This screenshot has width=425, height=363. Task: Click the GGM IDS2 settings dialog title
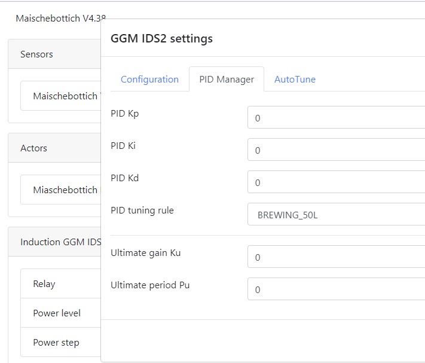pos(161,39)
